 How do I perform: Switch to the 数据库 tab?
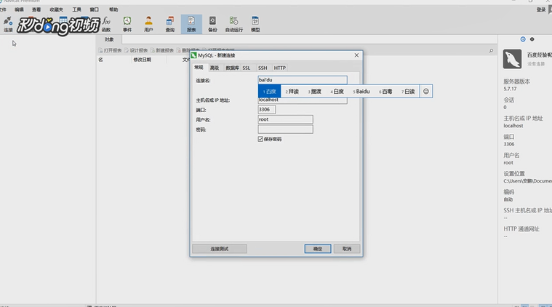point(232,68)
